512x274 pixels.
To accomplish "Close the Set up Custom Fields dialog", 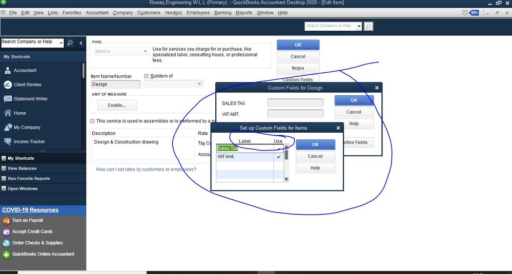I will pyautogui.click(x=338, y=128).
